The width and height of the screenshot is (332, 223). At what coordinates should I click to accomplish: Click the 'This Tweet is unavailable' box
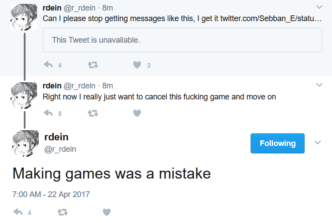182,40
